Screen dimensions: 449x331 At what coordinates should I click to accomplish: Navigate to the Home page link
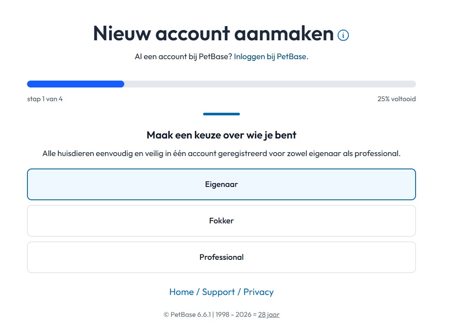coord(181,292)
